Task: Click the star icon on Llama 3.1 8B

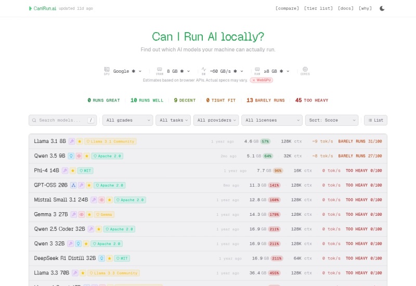Action: coord(80,141)
